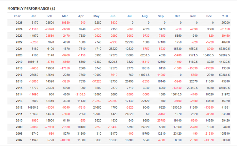Click the Aug column header
Screen dimensions: 237x146
pyautogui.click(x=145, y=16)
